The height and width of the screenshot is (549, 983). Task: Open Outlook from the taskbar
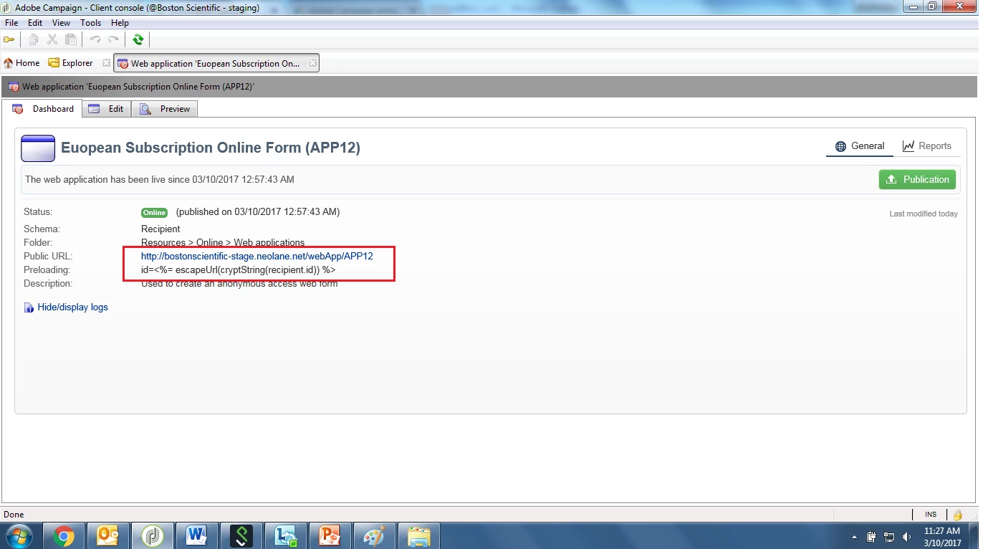108,536
